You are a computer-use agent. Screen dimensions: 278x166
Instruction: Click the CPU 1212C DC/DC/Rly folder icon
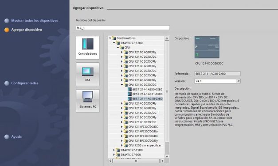pos(126,75)
